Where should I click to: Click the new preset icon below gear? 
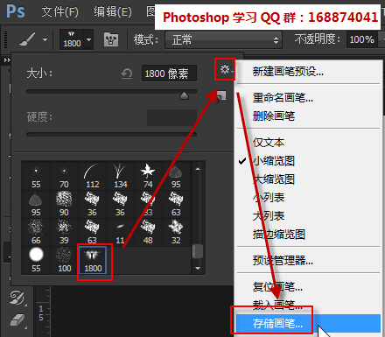pos(221,96)
